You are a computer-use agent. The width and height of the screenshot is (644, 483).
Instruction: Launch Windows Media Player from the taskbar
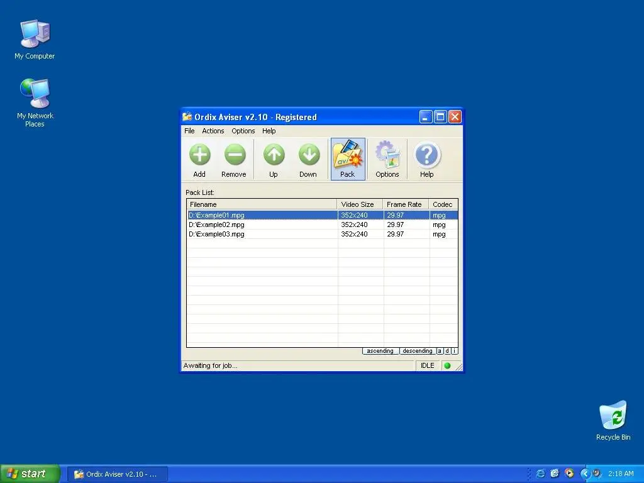tap(569, 474)
